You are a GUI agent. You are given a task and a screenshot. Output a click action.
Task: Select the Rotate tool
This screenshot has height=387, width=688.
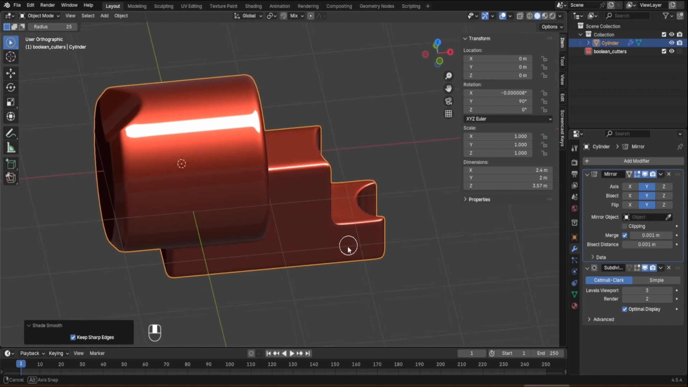click(10, 87)
